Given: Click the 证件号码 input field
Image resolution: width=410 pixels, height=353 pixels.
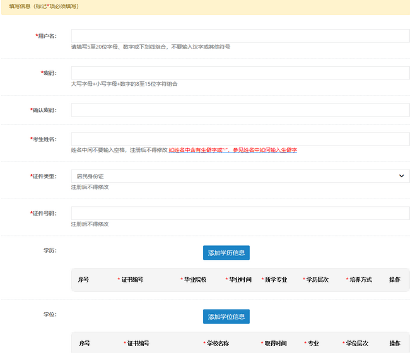Looking at the screenshot, I should pos(240,214).
